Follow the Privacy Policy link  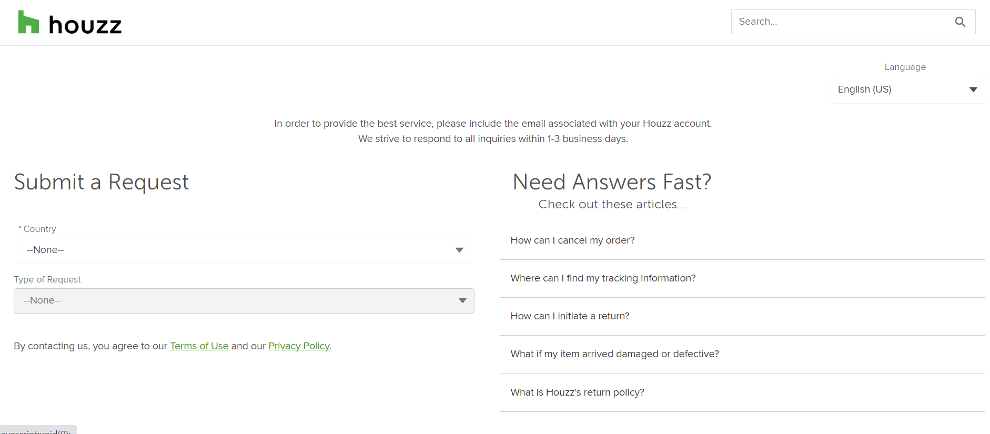click(299, 346)
